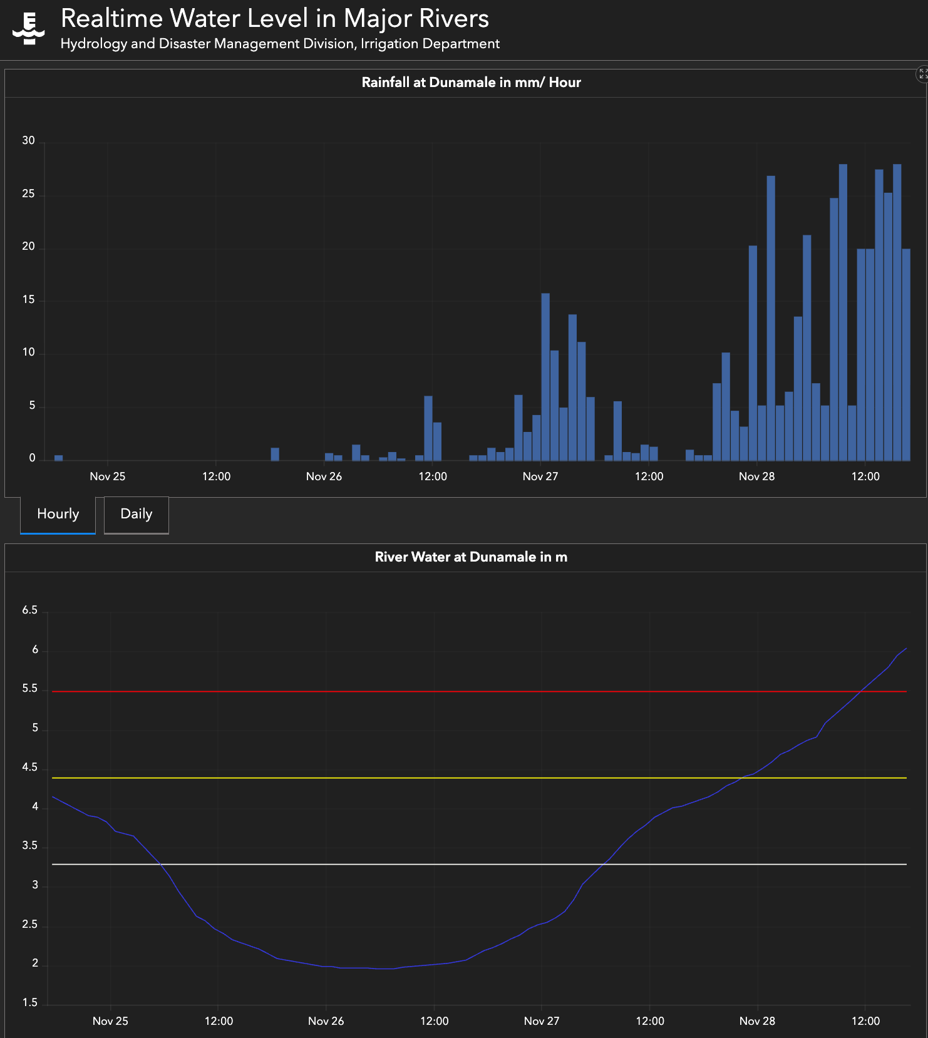Screen dimensions: 928x1038
Task: Click the small rainfall bar before Nov 25
Action: pyautogui.click(x=58, y=458)
